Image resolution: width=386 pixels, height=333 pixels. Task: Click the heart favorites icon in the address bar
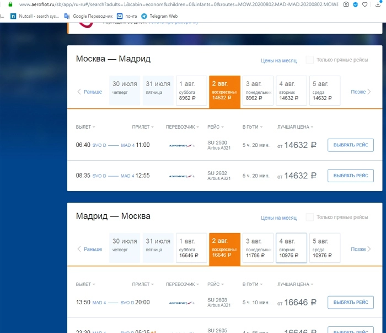(x=365, y=4)
